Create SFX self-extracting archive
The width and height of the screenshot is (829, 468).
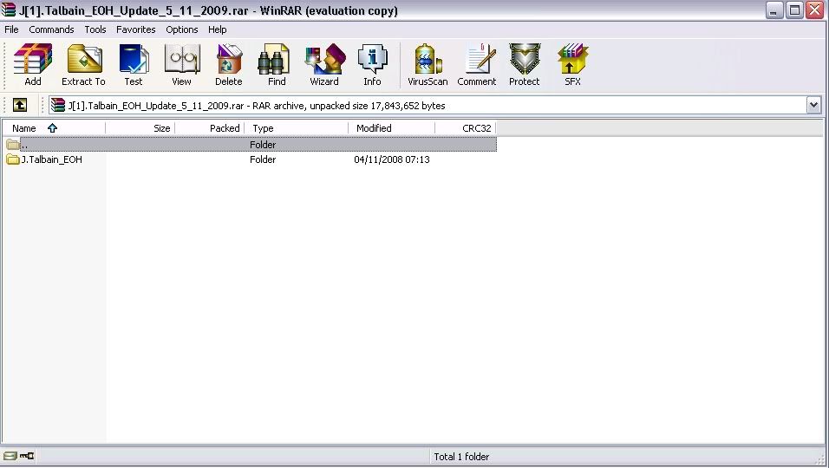click(572, 66)
